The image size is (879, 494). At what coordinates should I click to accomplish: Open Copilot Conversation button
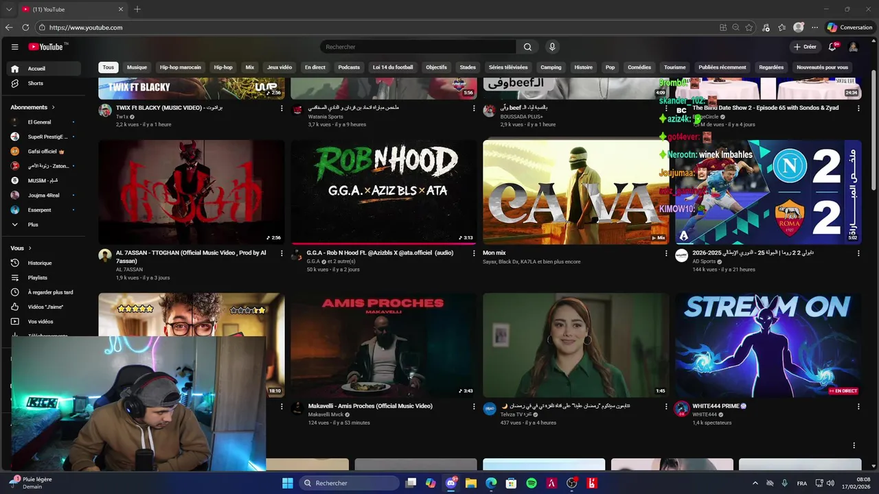(x=849, y=27)
